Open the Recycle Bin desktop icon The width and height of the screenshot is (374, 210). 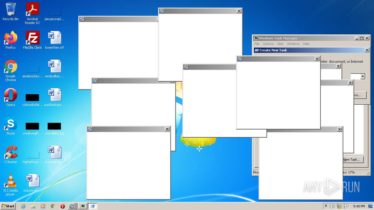(x=11, y=12)
